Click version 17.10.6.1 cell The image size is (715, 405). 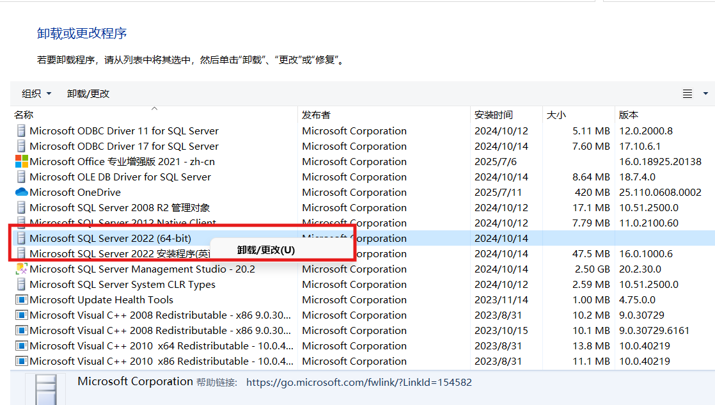[x=640, y=147]
